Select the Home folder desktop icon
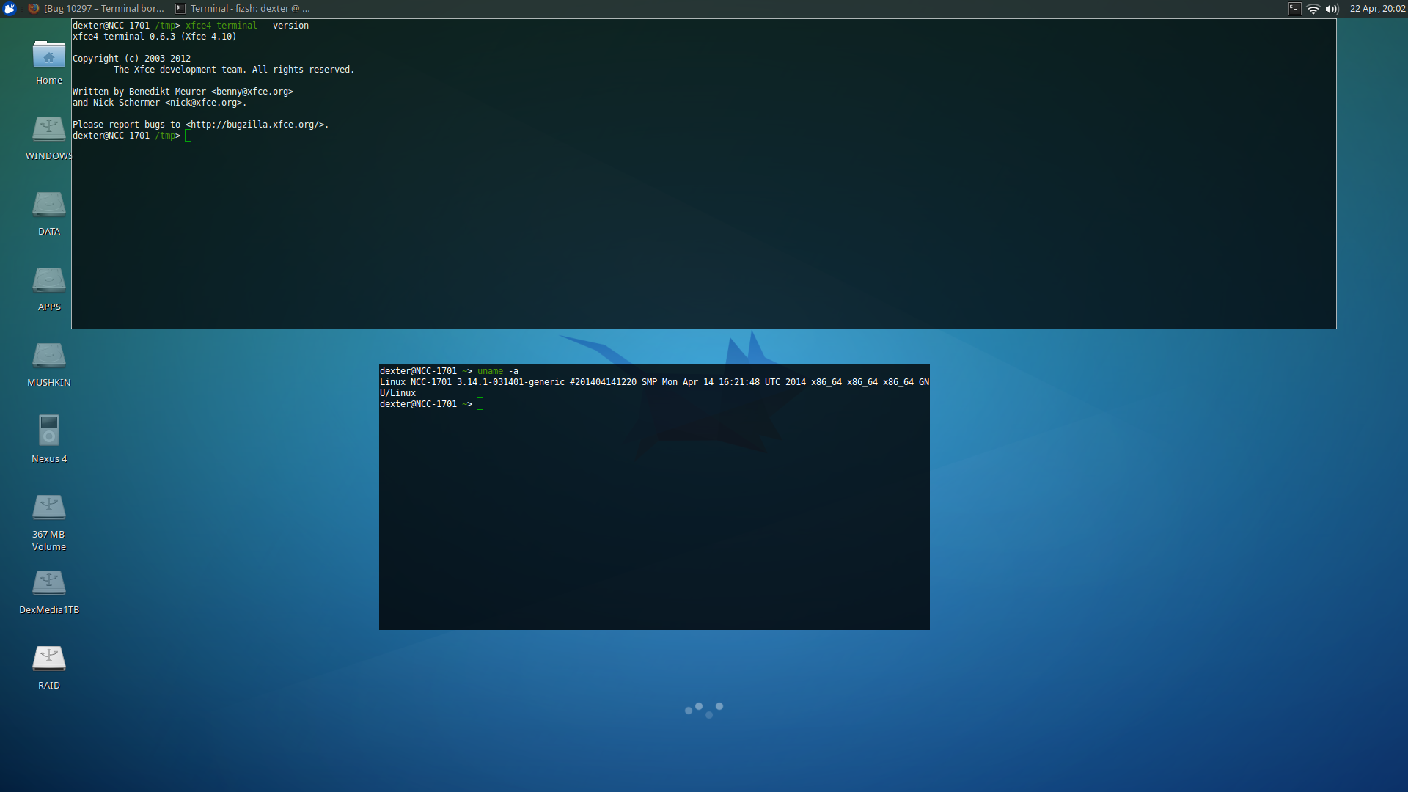Screen dimensions: 1408x792 coord(49,57)
